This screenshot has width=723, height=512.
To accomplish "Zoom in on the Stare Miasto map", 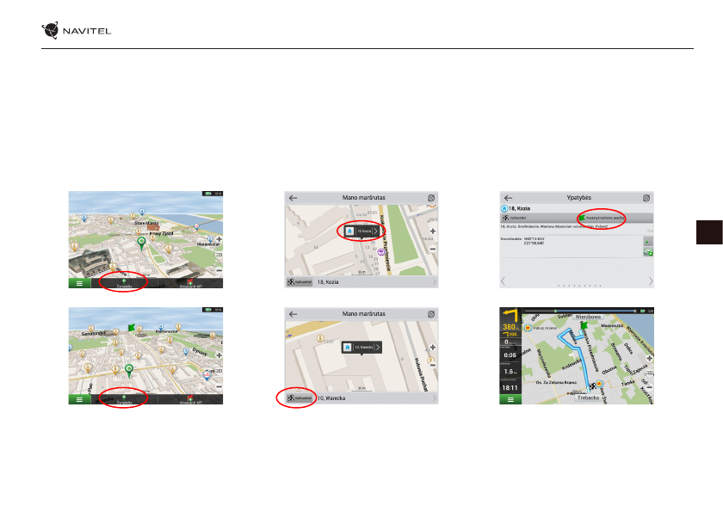I will pyautogui.click(x=219, y=240).
